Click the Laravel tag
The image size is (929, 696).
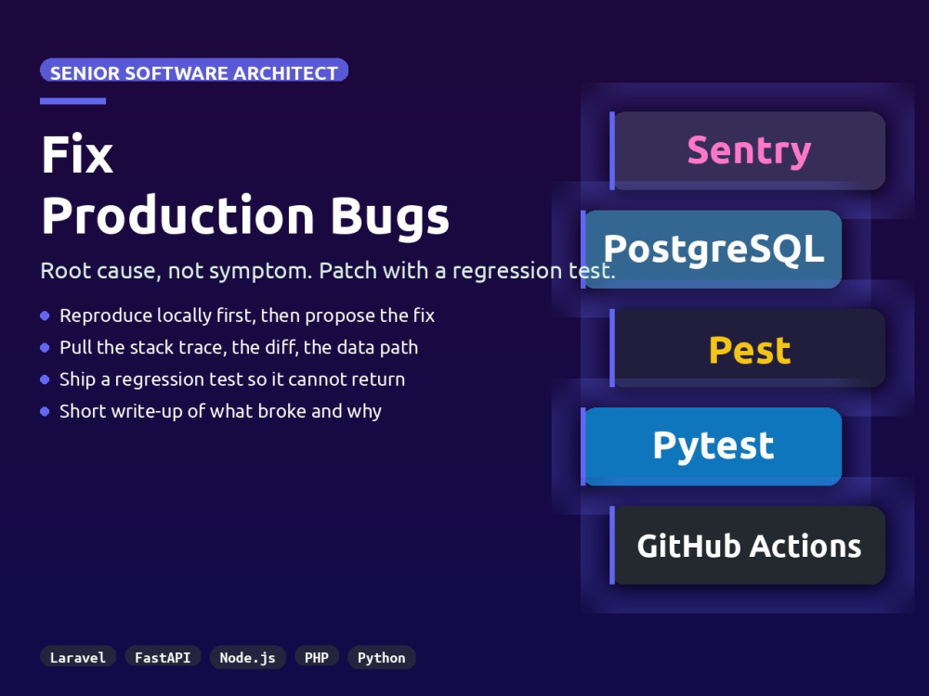[78, 658]
